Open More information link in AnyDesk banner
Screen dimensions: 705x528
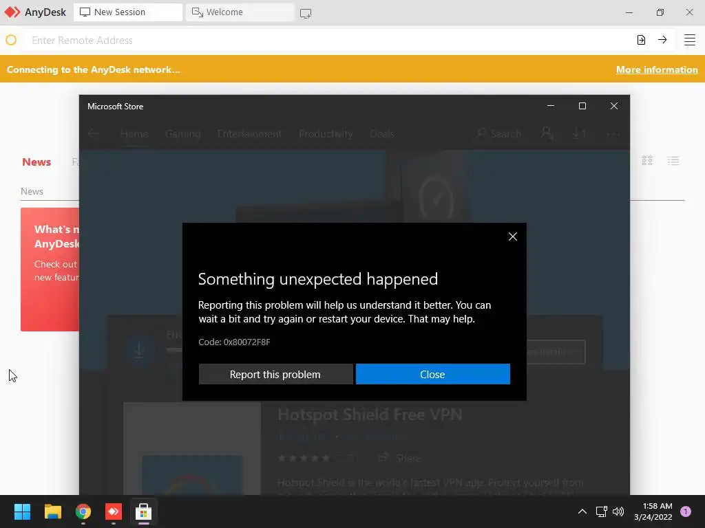point(656,69)
